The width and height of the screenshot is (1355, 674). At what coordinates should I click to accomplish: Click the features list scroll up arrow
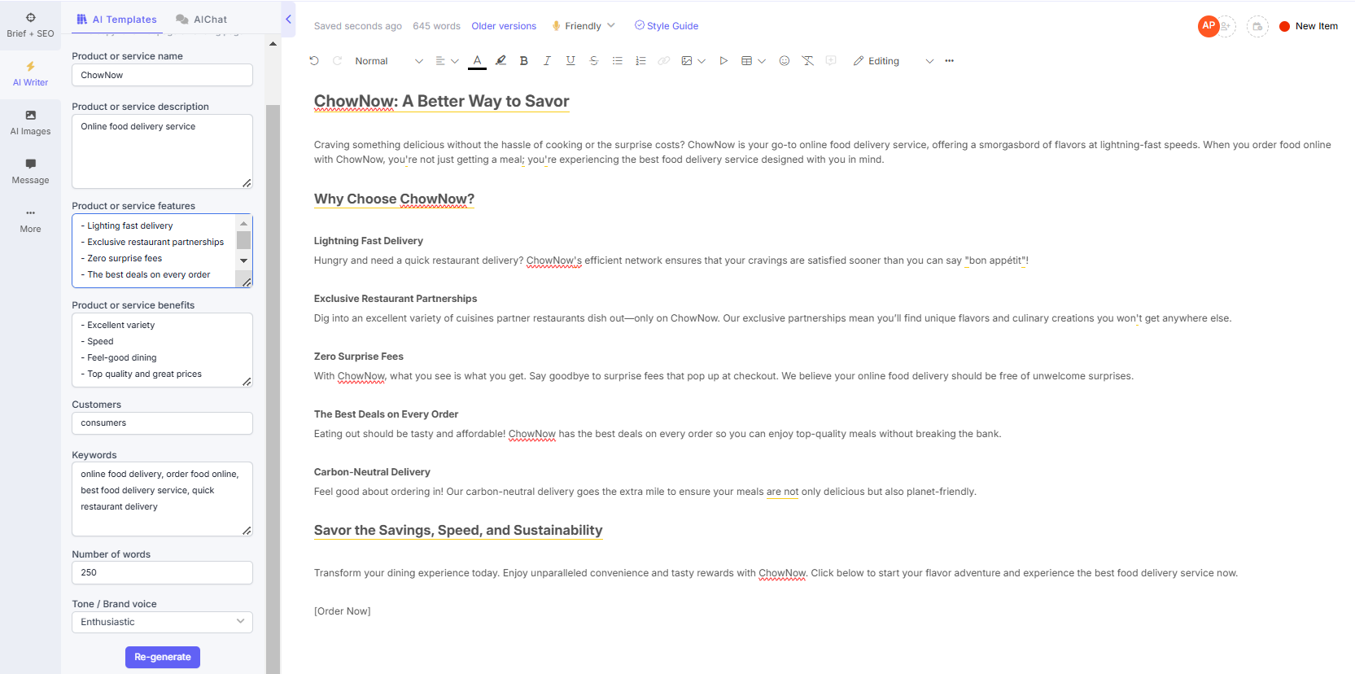(243, 223)
